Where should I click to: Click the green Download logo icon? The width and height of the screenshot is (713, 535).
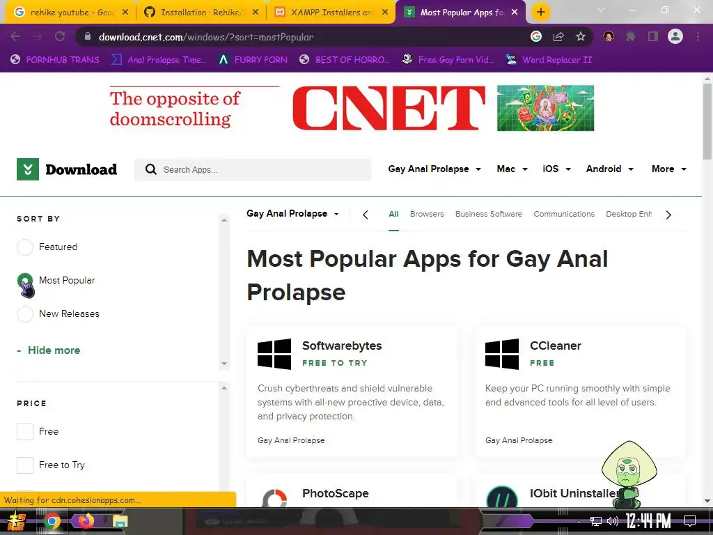tap(28, 169)
